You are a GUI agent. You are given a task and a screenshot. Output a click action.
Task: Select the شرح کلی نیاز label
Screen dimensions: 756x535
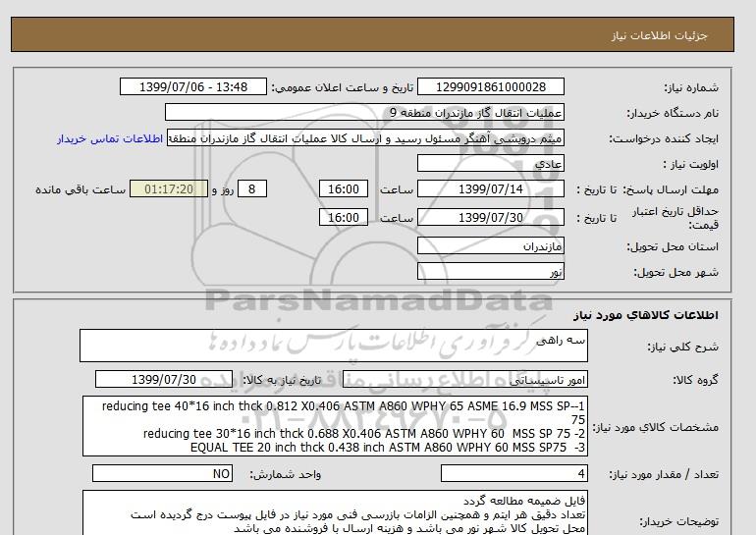pyautogui.click(x=682, y=347)
